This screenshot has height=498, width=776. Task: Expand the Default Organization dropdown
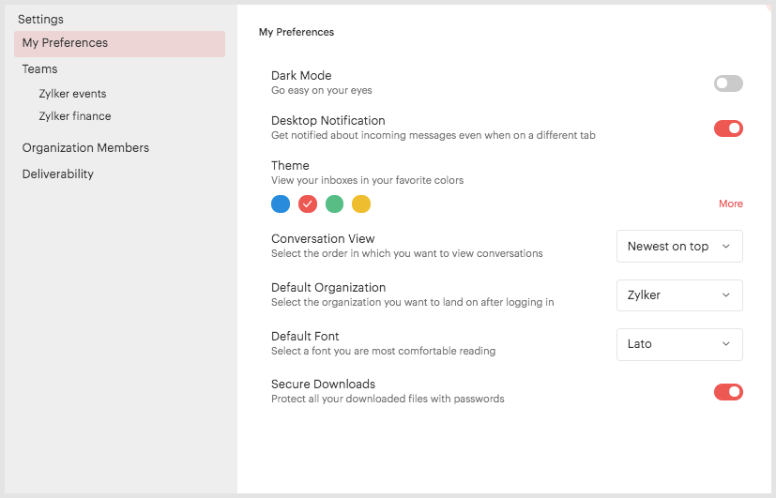tap(679, 295)
